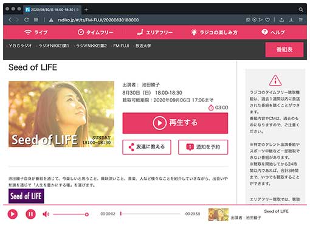Click the large 再生する play button

pyautogui.click(x=175, y=123)
